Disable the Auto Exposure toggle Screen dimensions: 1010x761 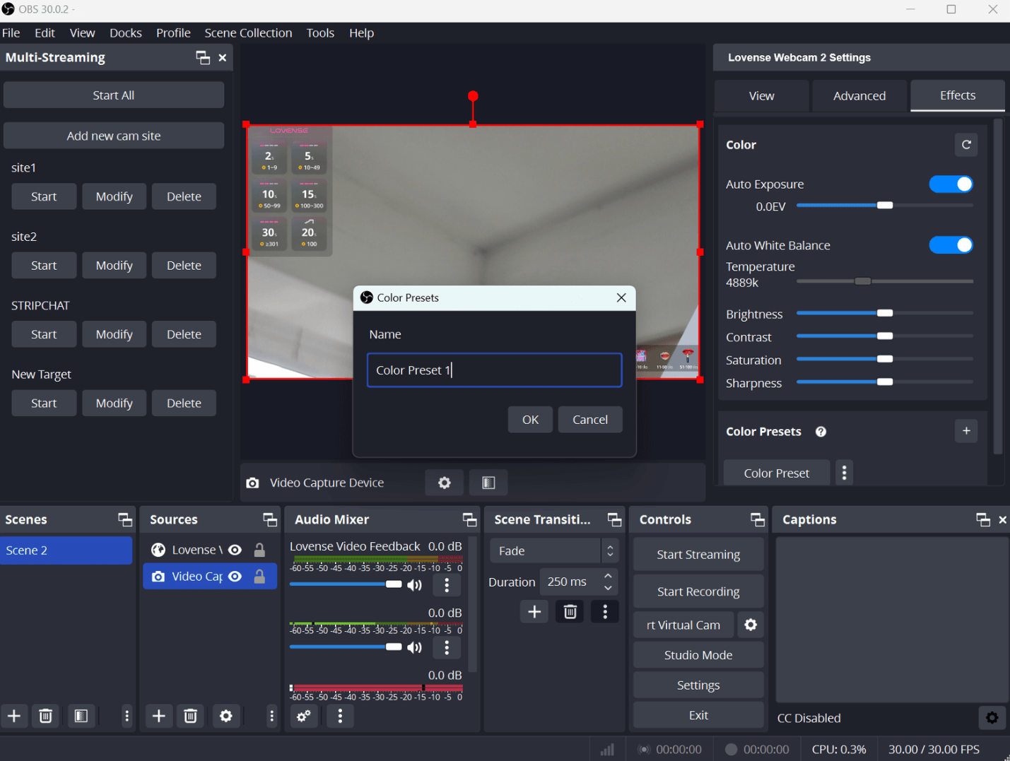(951, 184)
